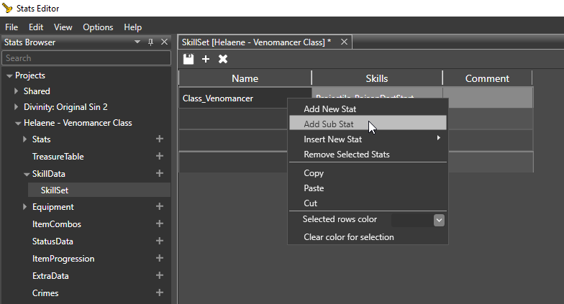Select the SkillSet item in tree
564x304 pixels.
click(55, 190)
